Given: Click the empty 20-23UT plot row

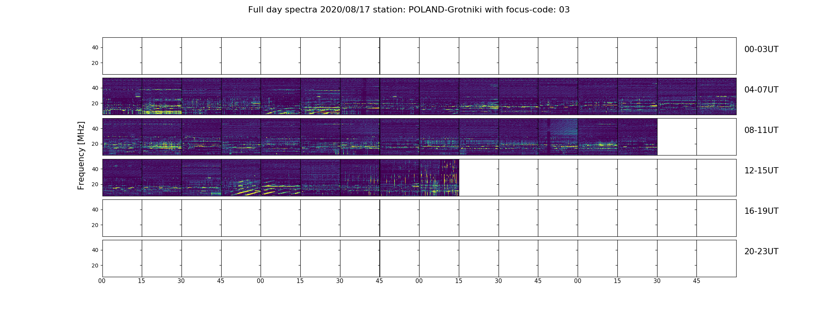Looking at the screenshot, I should [419, 258].
